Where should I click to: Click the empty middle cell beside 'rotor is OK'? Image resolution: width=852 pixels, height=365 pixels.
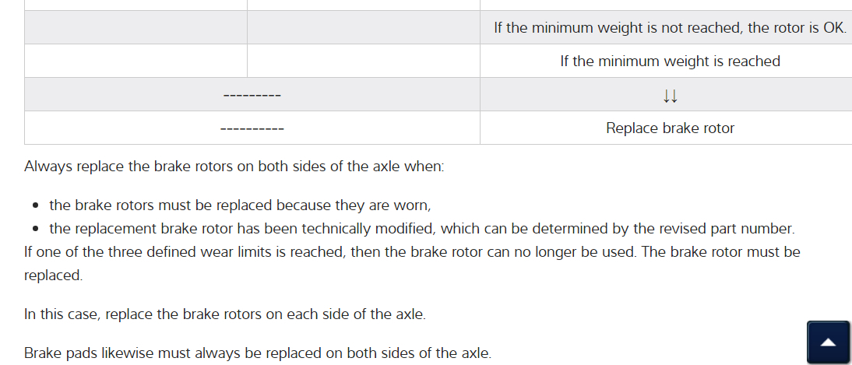(363, 28)
